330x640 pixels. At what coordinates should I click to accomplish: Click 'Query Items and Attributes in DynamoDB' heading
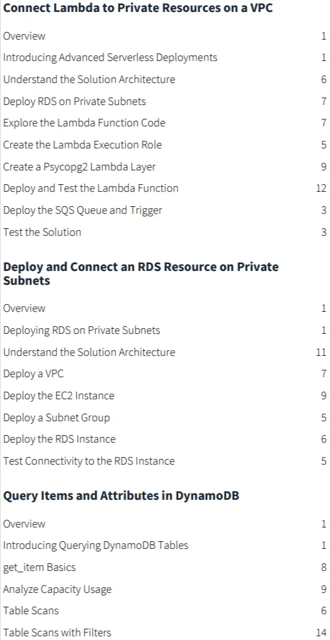pyautogui.click(x=121, y=495)
